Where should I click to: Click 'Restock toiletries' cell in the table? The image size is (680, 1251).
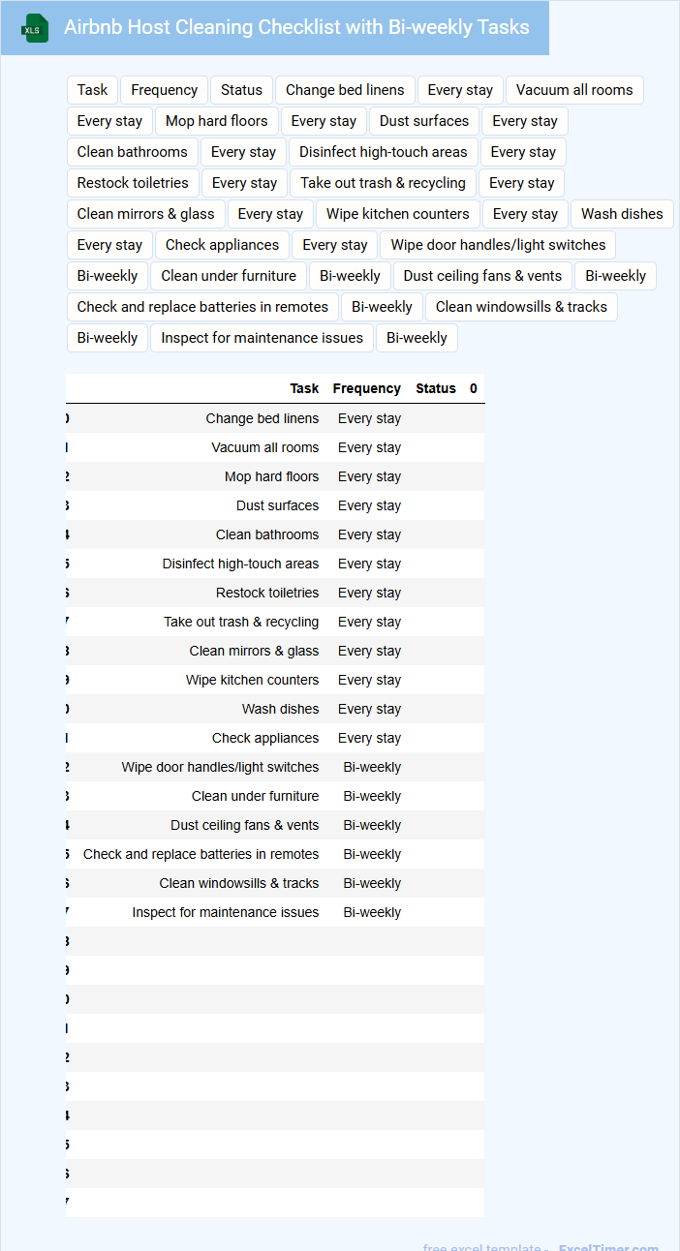[x=267, y=593]
